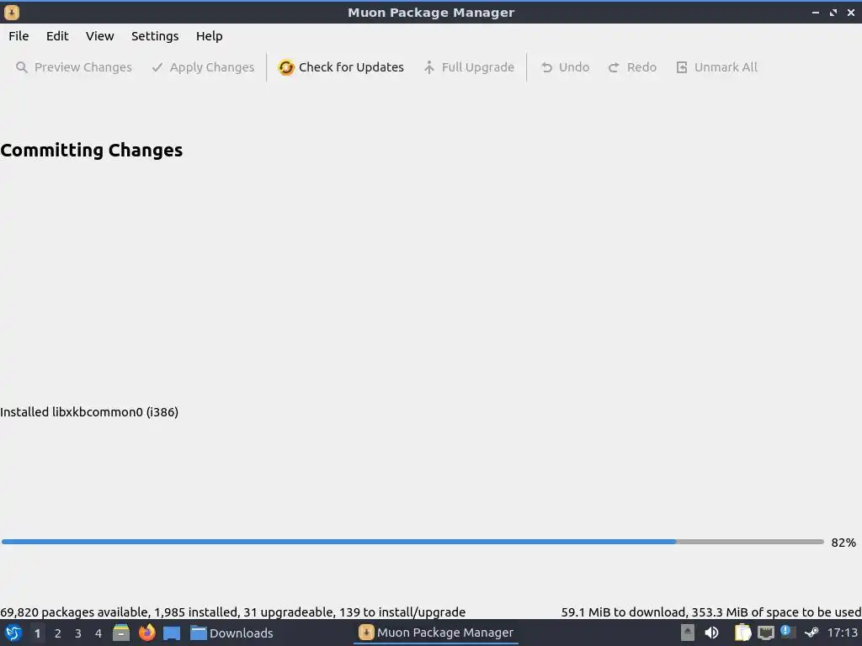Screen dimensions: 862x646
Task: Switch to virtual desktop 3
Action: pos(78,633)
